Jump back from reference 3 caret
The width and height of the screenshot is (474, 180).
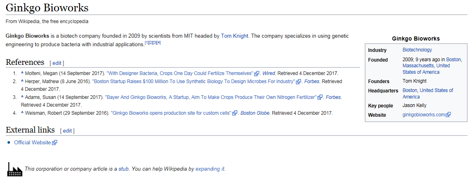pos(22,98)
